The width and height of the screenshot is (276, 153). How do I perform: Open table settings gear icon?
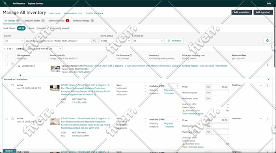pos(267,41)
